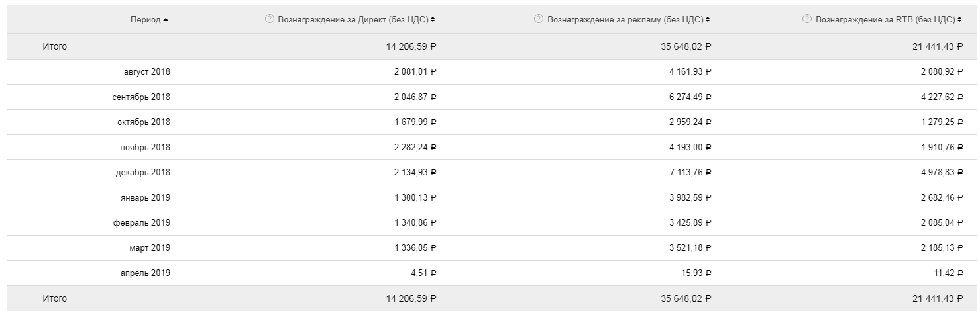Open help tooltip for Вознаграждение за рекламу
980x315 pixels.
tap(539, 19)
